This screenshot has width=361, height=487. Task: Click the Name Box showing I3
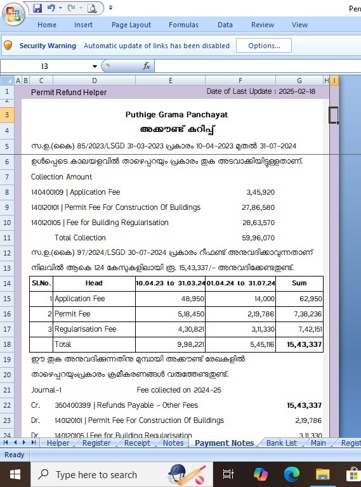pyautogui.click(x=45, y=66)
